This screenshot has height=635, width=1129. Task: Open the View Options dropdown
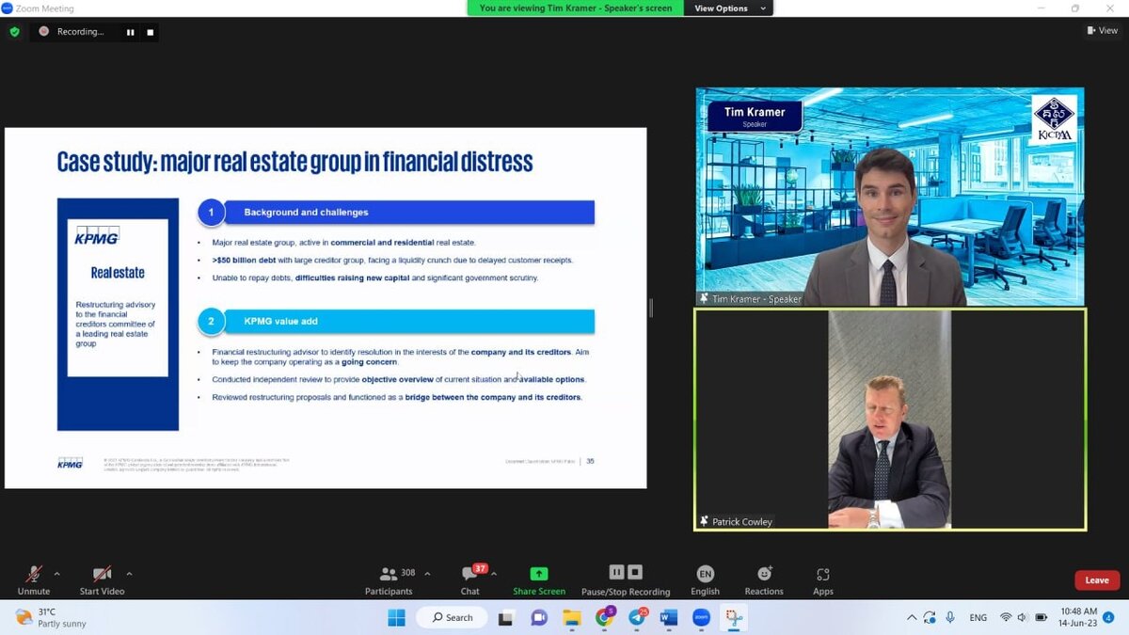pos(730,8)
